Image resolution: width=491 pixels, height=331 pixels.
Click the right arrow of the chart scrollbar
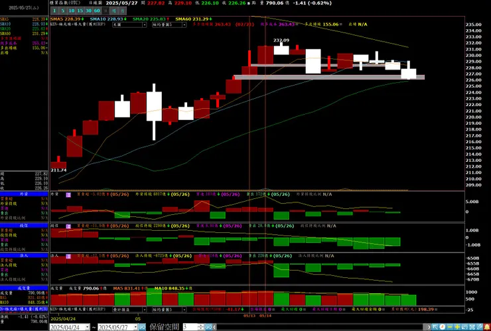click(429, 327)
